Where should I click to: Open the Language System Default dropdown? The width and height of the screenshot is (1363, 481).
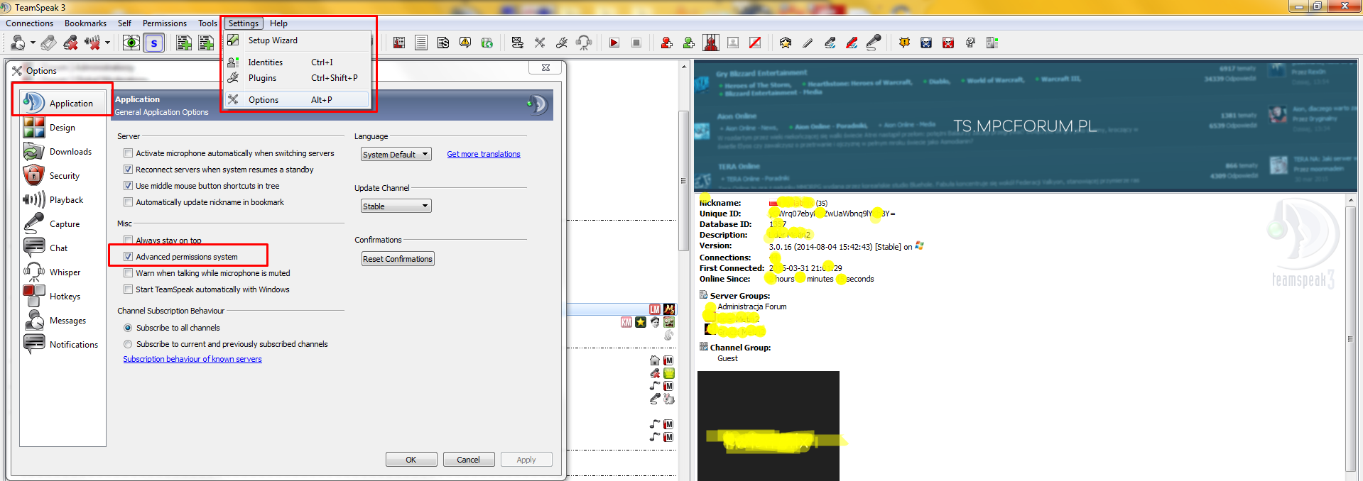(396, 155)
